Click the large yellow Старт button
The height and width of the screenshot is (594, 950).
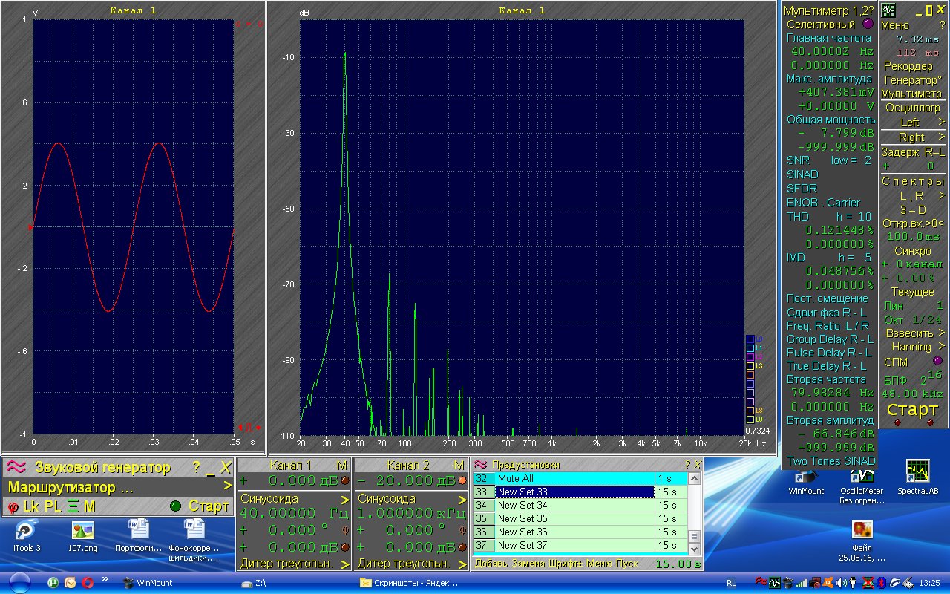[912, 410]
